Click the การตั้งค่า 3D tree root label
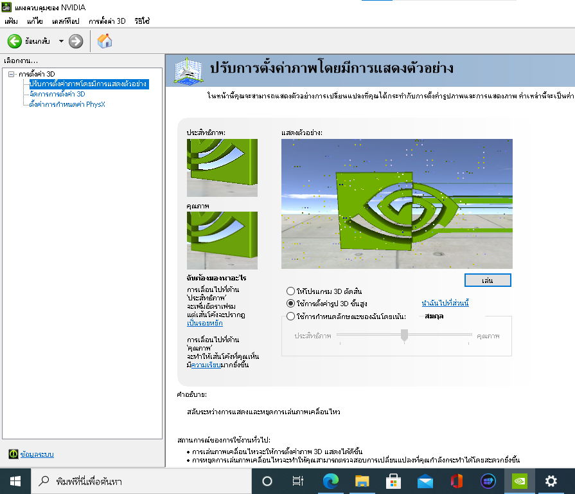 coord(37,74)
